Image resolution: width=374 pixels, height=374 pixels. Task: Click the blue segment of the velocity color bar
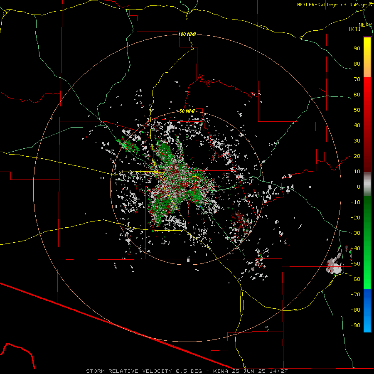(x=367, y=311)
